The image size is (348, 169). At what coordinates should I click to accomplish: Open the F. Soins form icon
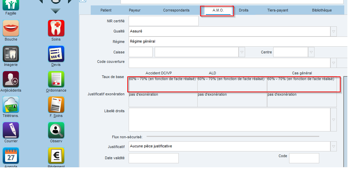[56, 105]
